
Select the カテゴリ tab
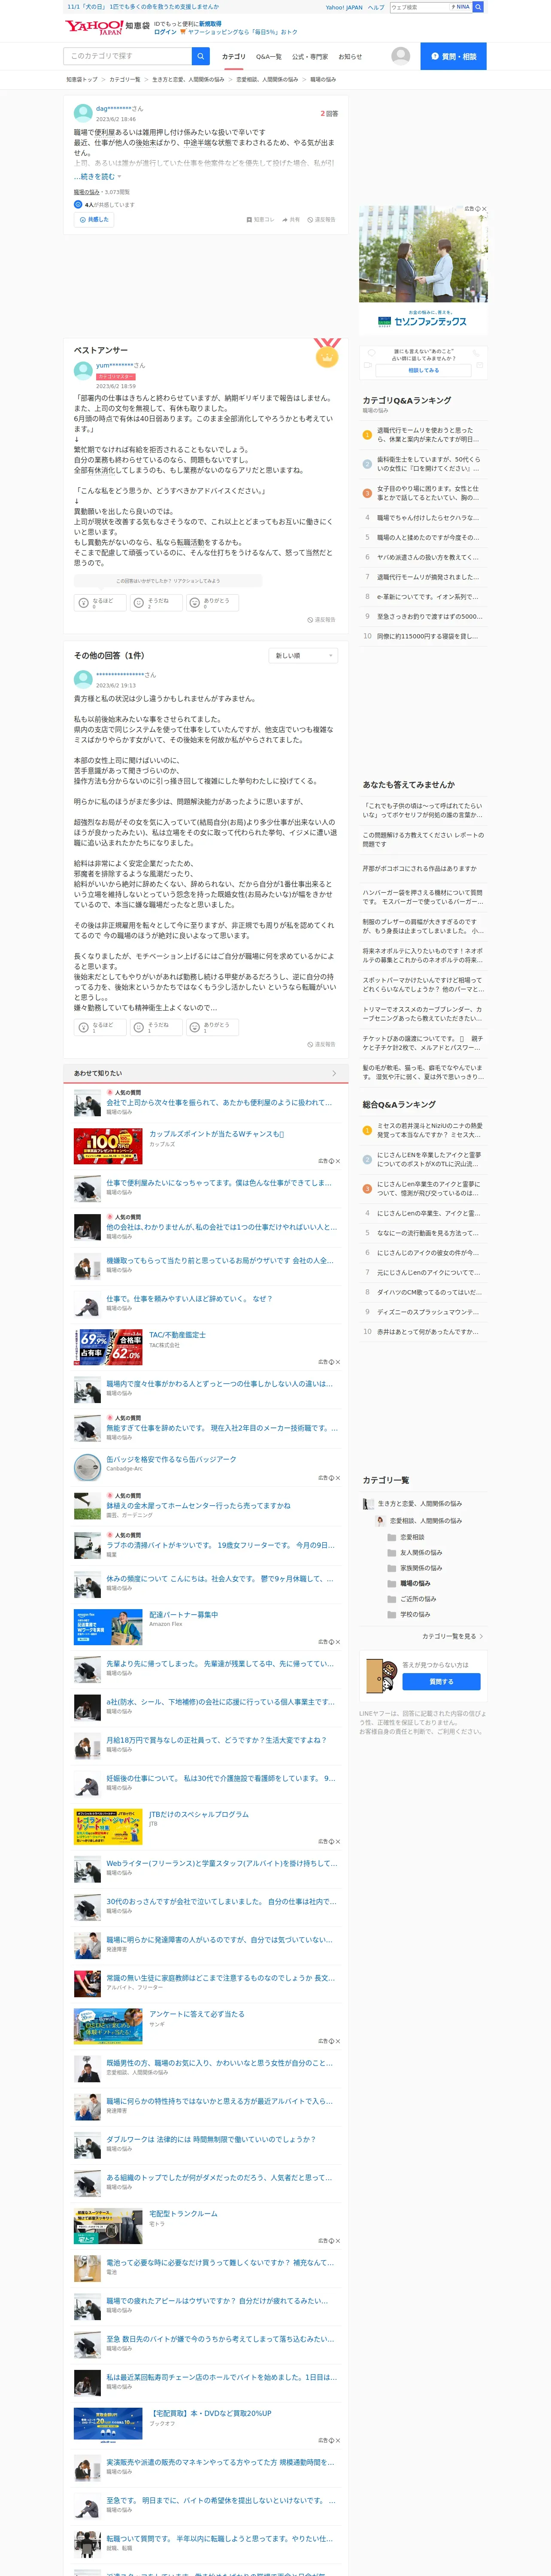(x=233, y=57)
